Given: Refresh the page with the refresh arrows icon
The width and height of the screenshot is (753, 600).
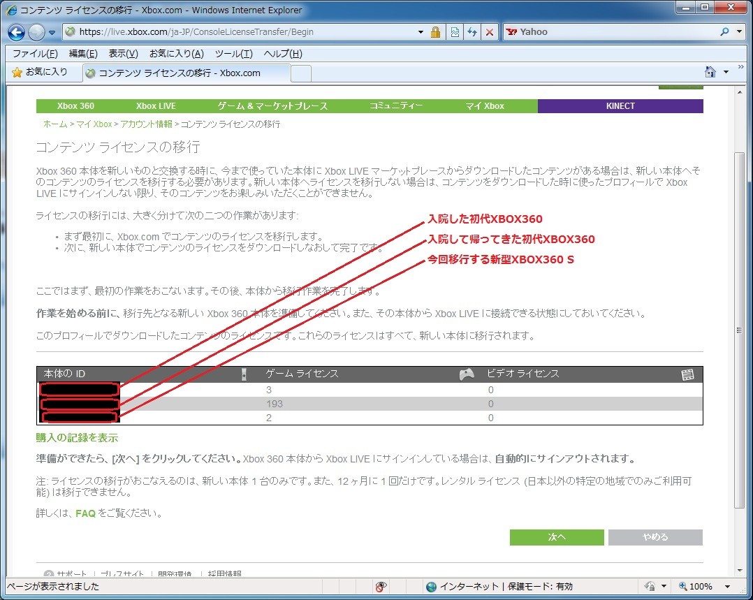Looking at the screenshot, I should click(472, 32).
